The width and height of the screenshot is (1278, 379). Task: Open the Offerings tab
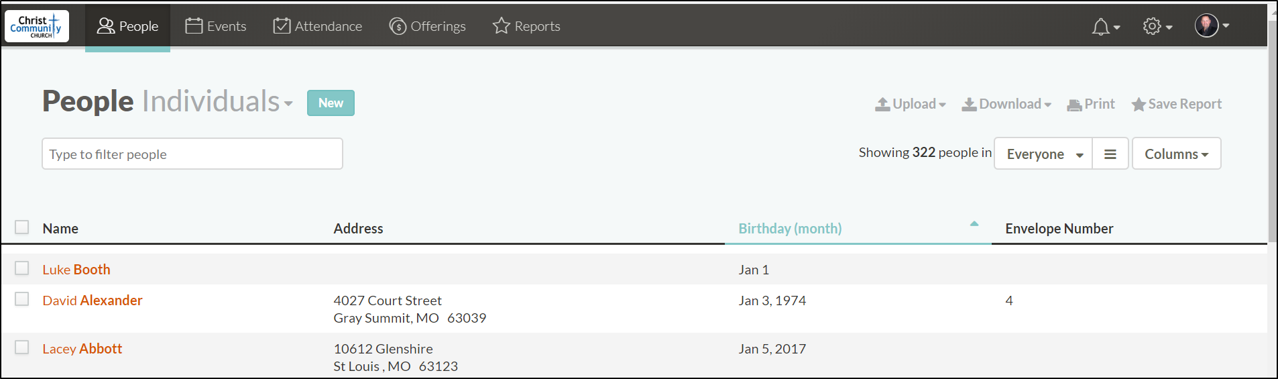[427, 26]
